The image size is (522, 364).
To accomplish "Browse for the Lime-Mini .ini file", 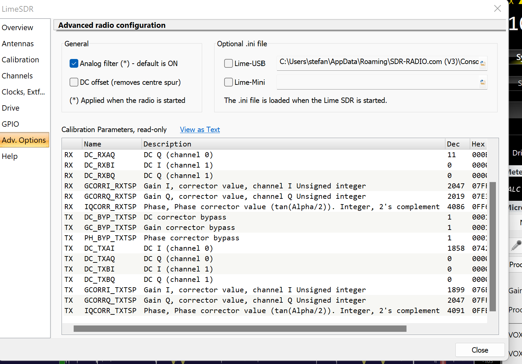I will coord(483,82).
